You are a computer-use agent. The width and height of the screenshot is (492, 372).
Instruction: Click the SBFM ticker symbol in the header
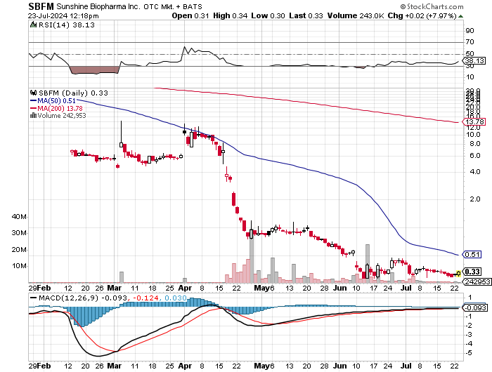41,6
